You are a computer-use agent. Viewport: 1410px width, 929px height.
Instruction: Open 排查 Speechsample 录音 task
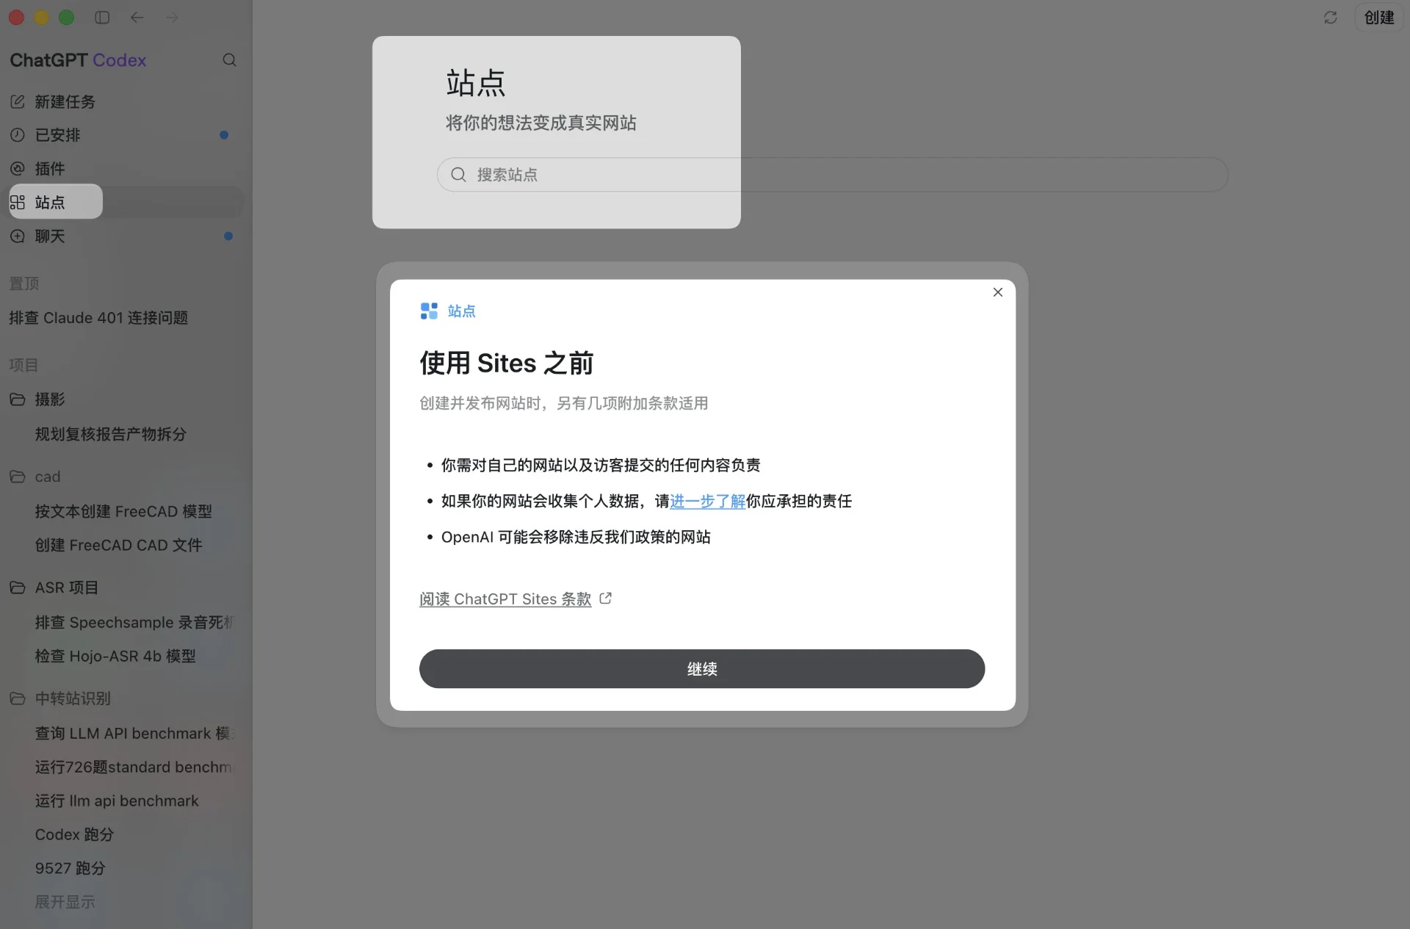click(134, 622)
